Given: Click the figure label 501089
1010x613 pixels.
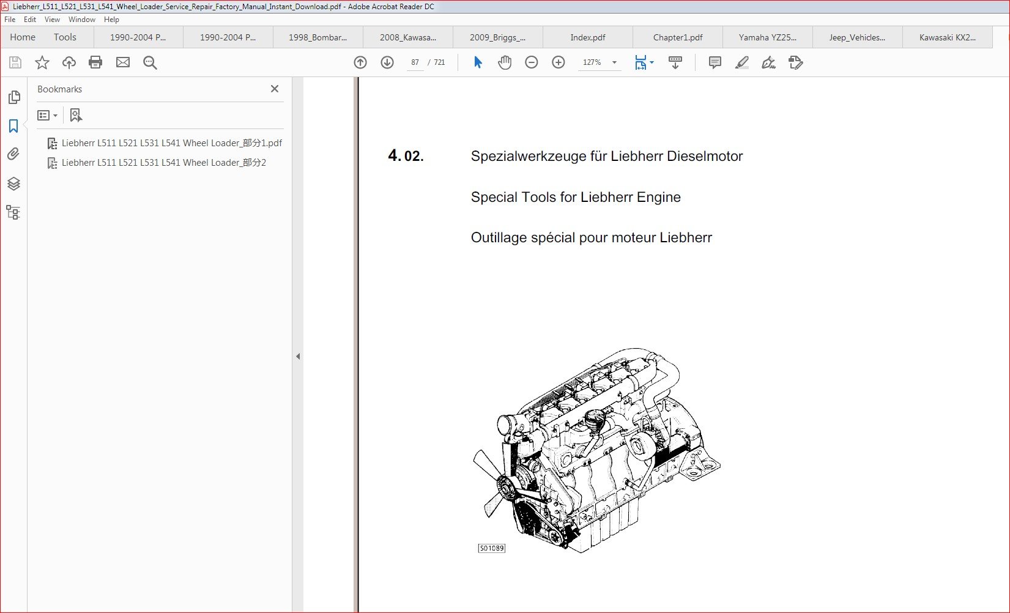Looking at the screenshot, I should [x=492, y=548].
